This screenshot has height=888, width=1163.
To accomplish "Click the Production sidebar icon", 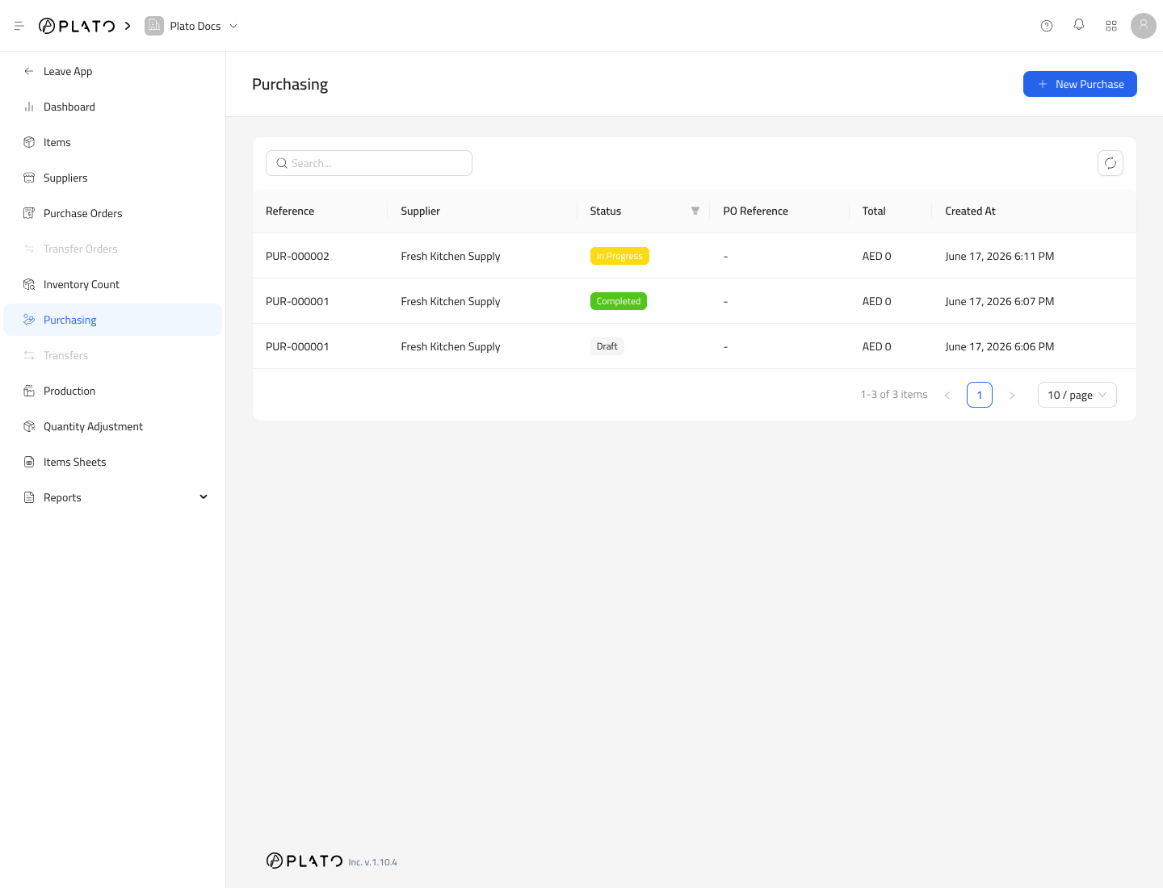I will click(29, 391).
